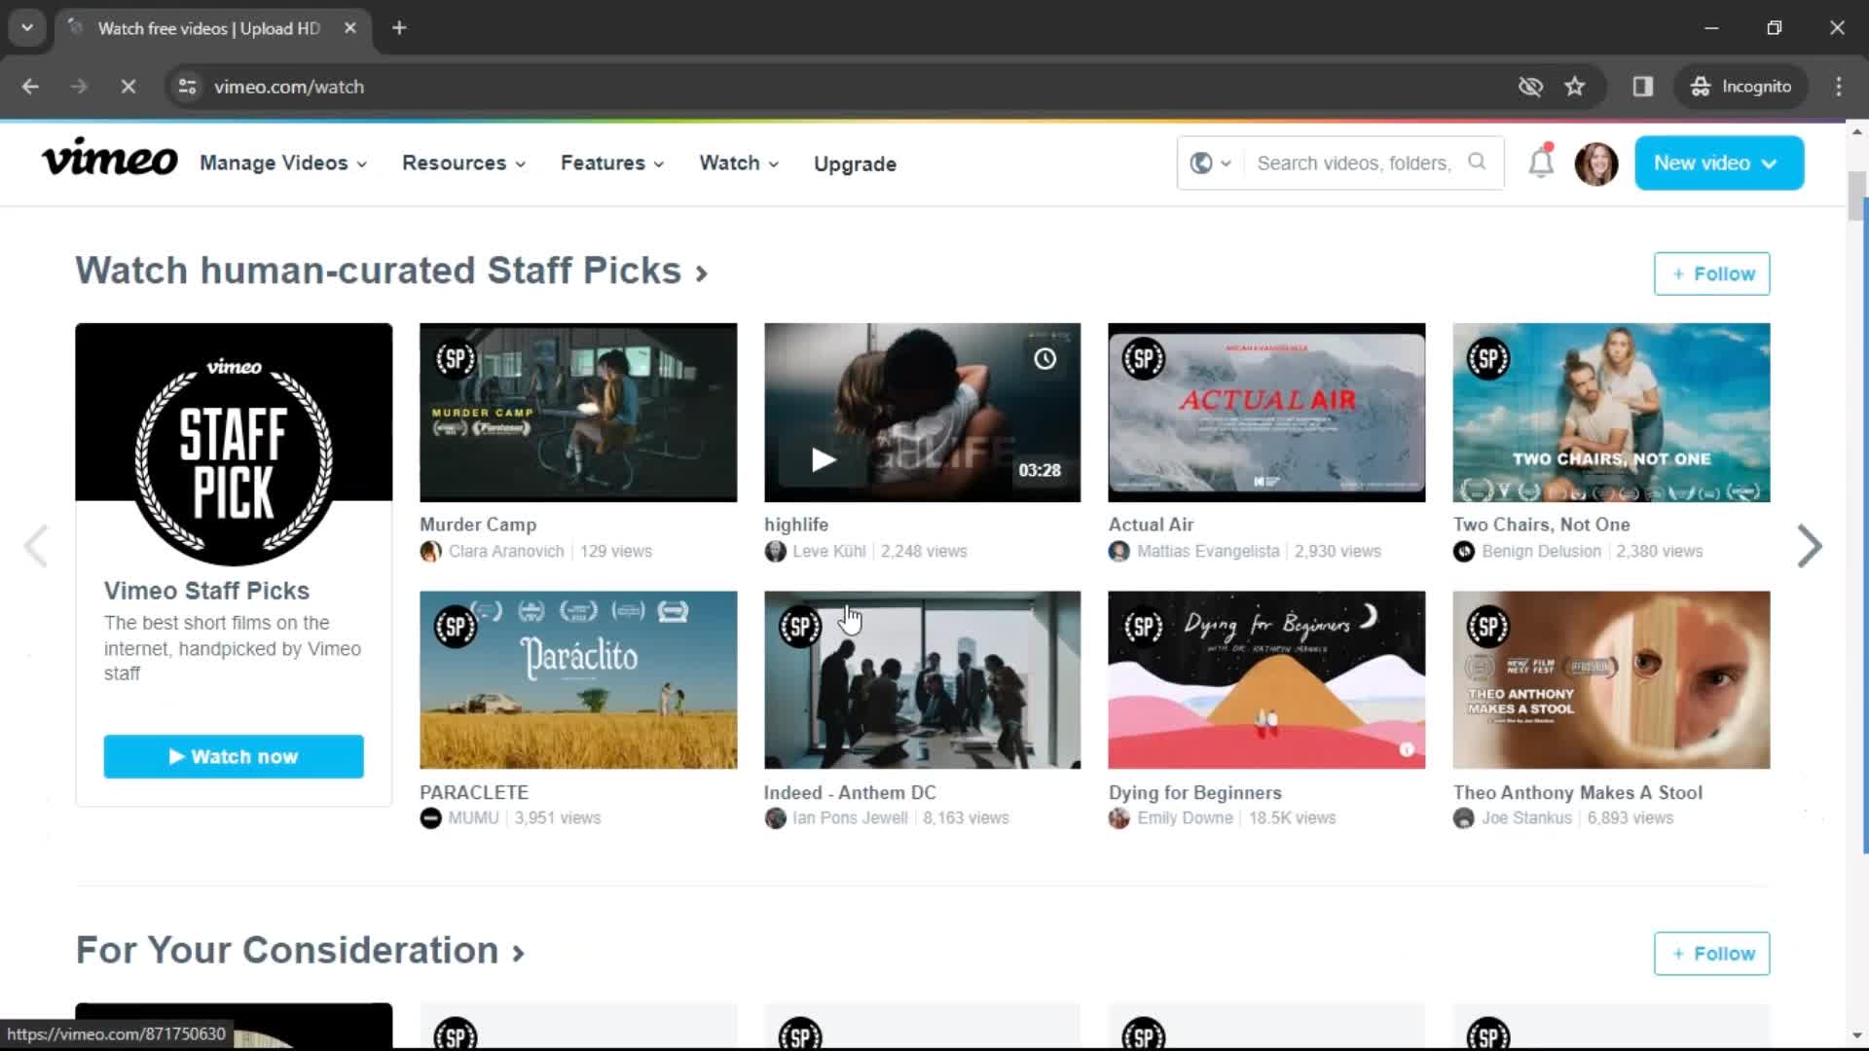The height and width of the screenshot is (1051, 1869).
Task: Click the Ian Pons Jewell author link
Action: click(x=850, y=818)
